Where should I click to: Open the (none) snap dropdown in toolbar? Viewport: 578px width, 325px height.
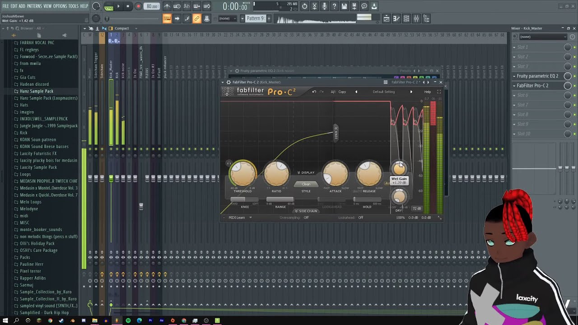click(228, 19)
